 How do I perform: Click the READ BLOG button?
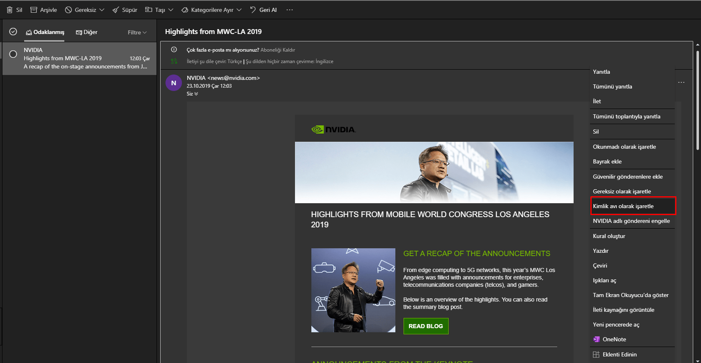pyautogui.click(x=426, y=326)
